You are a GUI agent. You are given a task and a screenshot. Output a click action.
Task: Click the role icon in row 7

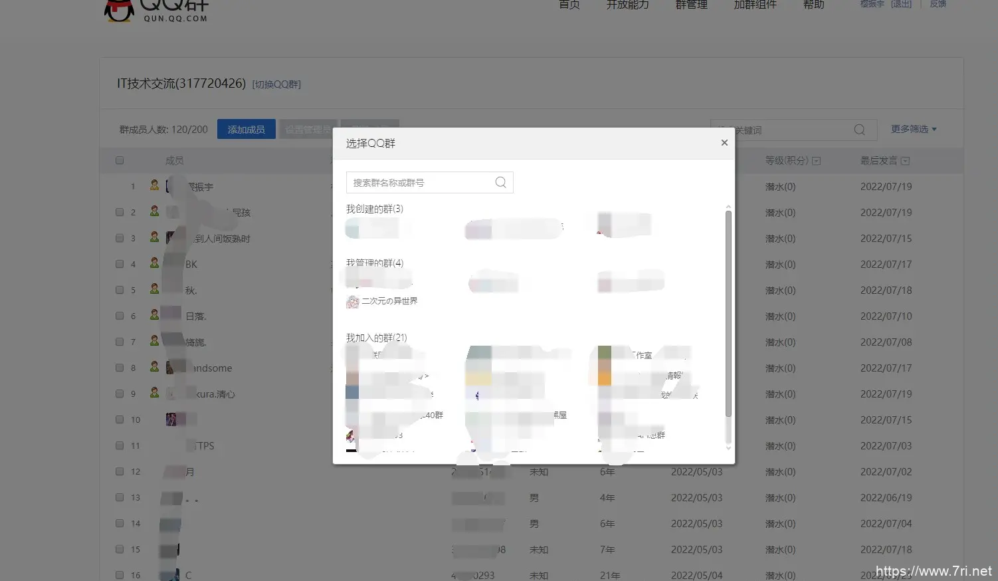154,341
